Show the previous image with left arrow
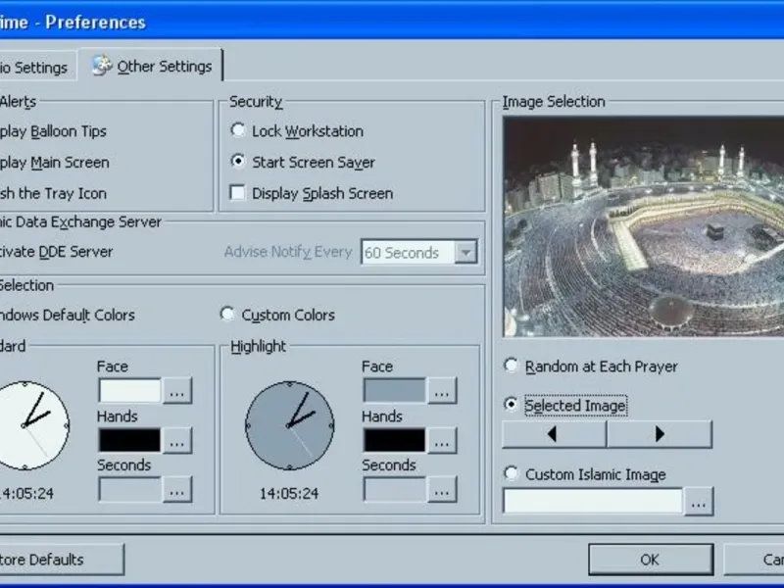The width and height of the screenshot is (784, 588). tap(554, 433)
